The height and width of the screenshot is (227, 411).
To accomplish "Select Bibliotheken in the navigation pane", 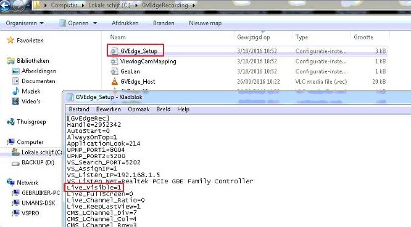I will point(33,61).
